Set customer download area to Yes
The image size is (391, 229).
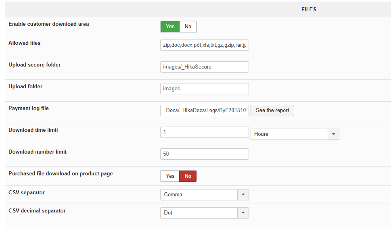click(x=170, y=27)
